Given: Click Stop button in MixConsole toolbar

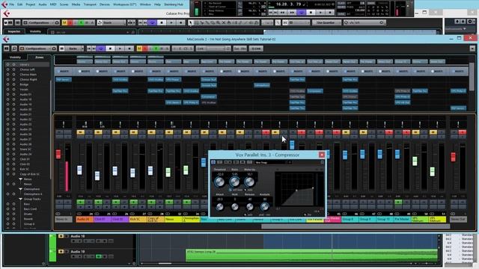Looking at the screenshot, I should pyautogui.click(x=110, y=49).
